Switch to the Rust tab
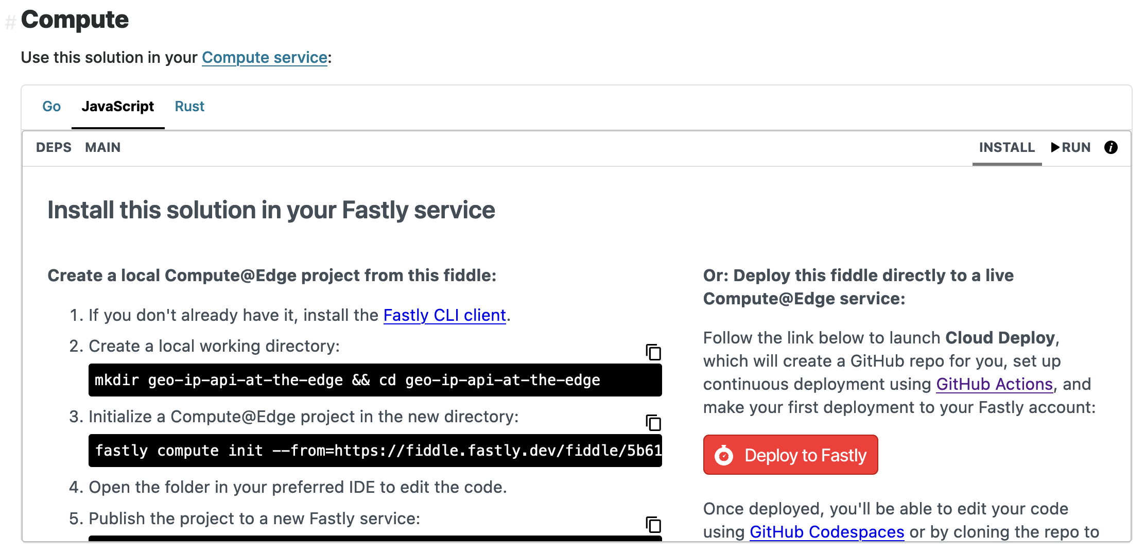The width and height of the screenshot is (1145, 552). point(189,107)
